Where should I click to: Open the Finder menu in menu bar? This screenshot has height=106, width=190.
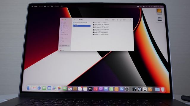(x=36, y=6)
